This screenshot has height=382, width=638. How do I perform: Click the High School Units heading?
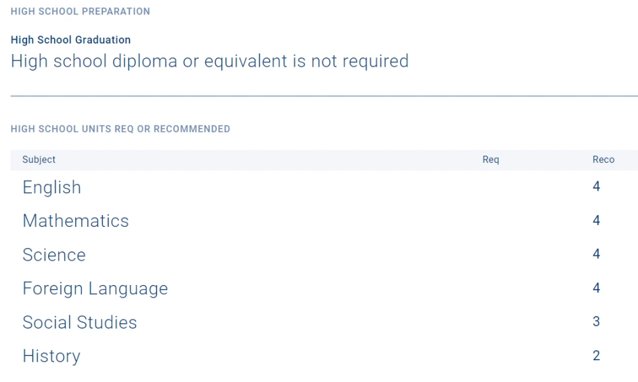[120, 129]
